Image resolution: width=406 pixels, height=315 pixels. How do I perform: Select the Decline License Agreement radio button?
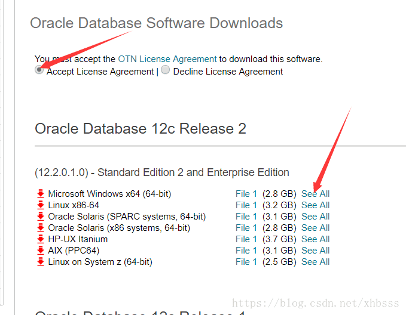(166, 70)
